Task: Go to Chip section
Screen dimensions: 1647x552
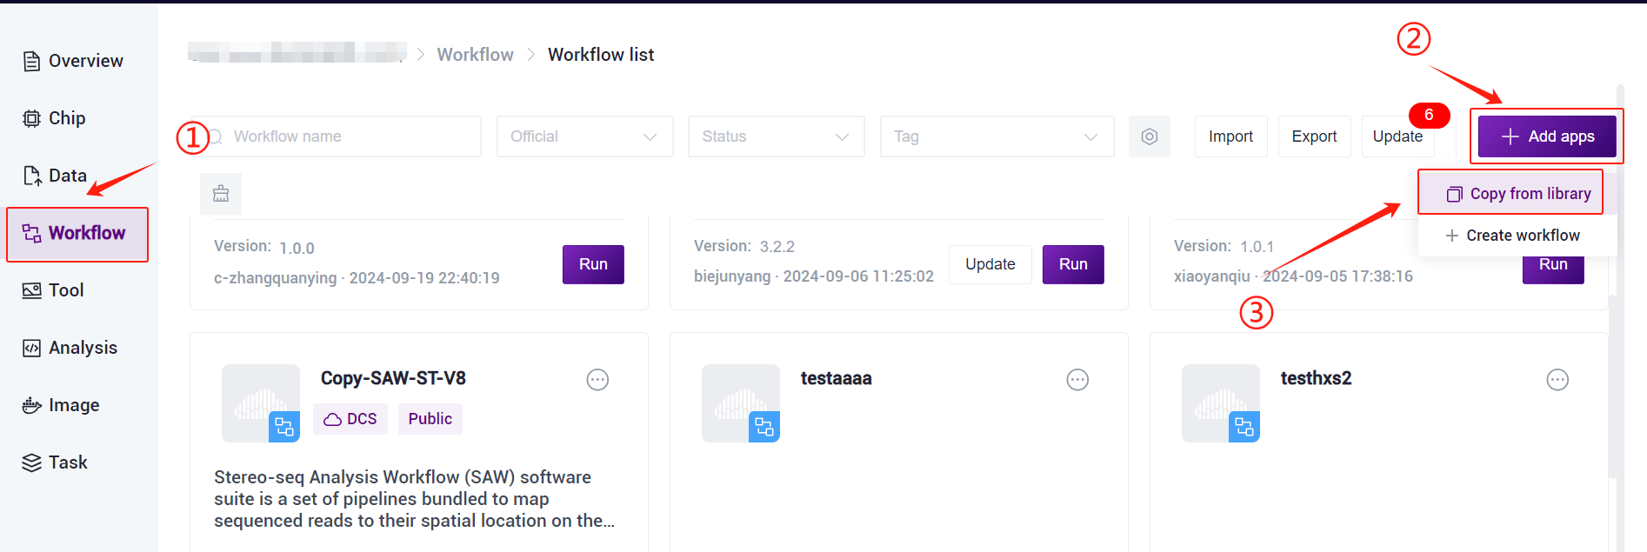Action: coord(54,118)
